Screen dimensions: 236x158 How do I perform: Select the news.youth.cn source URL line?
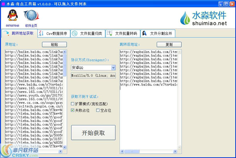[34, 95]
